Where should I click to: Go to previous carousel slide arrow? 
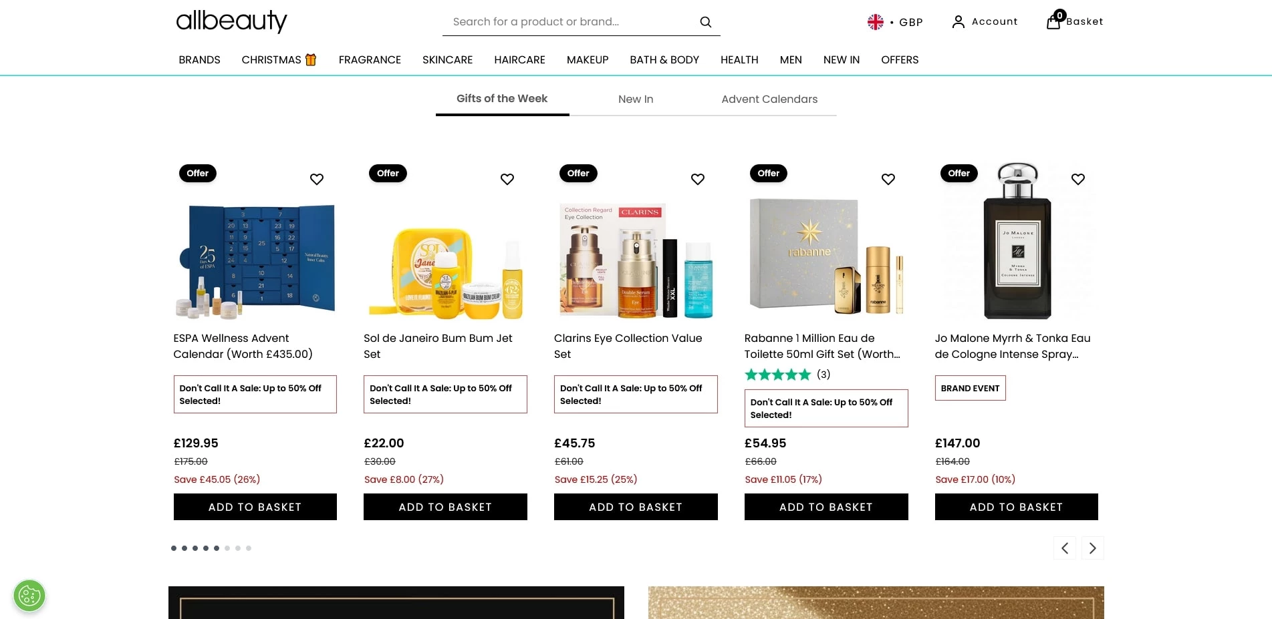(1065, 548)
